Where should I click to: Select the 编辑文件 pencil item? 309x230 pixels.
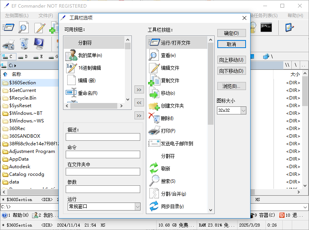pos(177,68)
